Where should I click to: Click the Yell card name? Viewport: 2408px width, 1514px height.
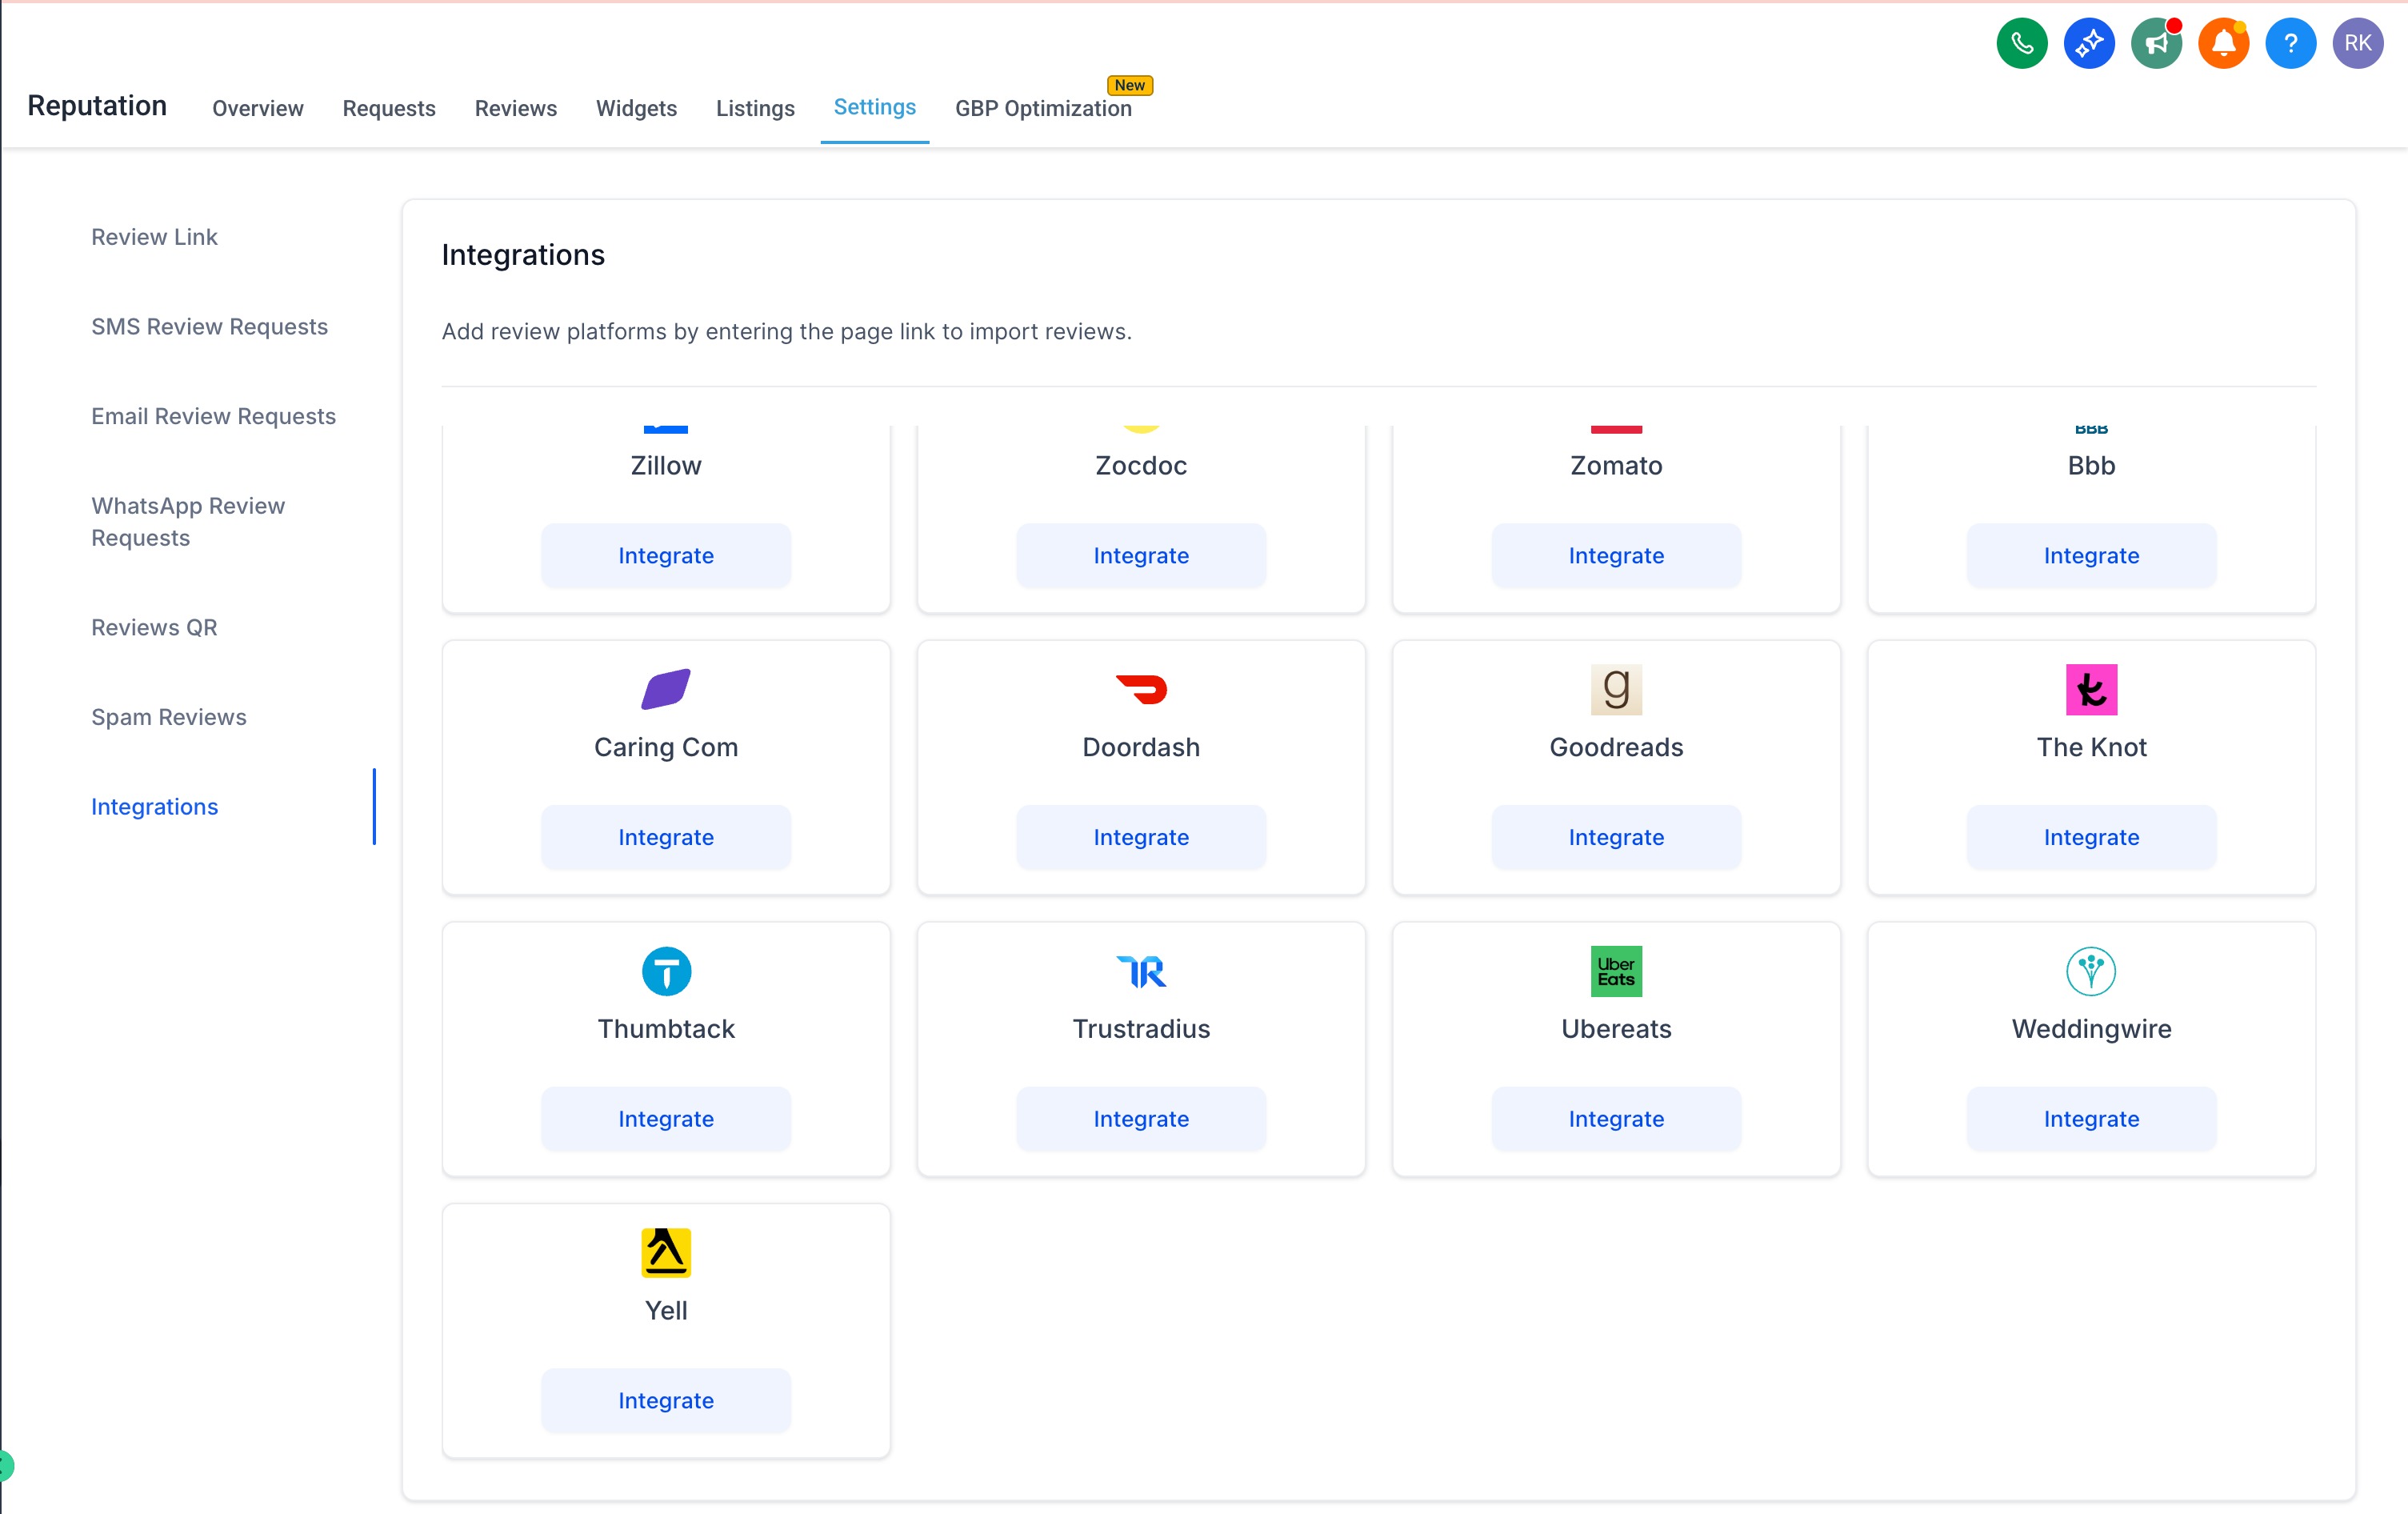click(x=666, y=1310)
